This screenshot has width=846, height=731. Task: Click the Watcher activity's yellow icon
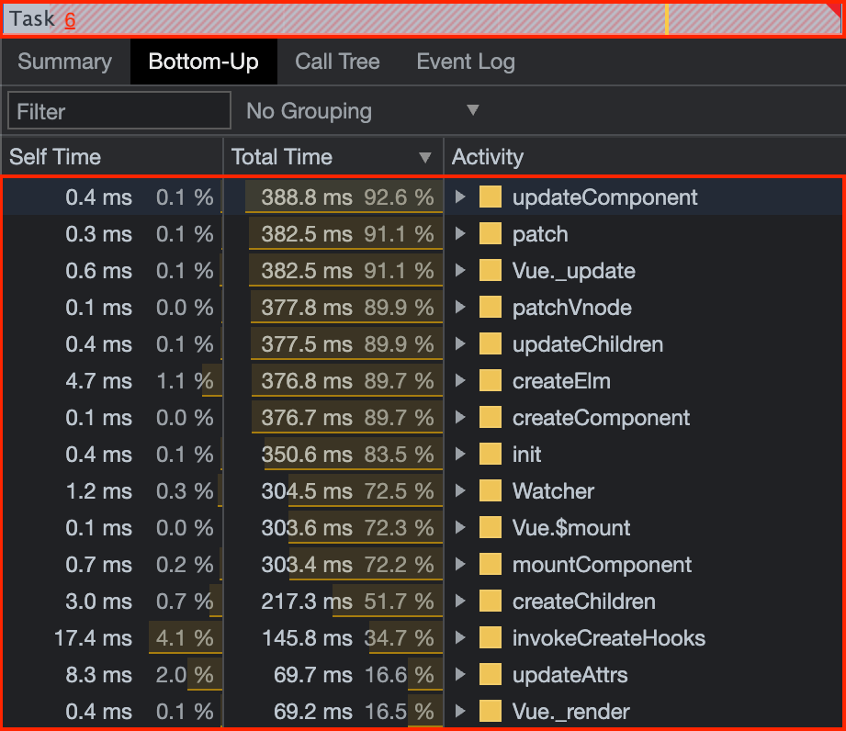(x=492, y=490)
